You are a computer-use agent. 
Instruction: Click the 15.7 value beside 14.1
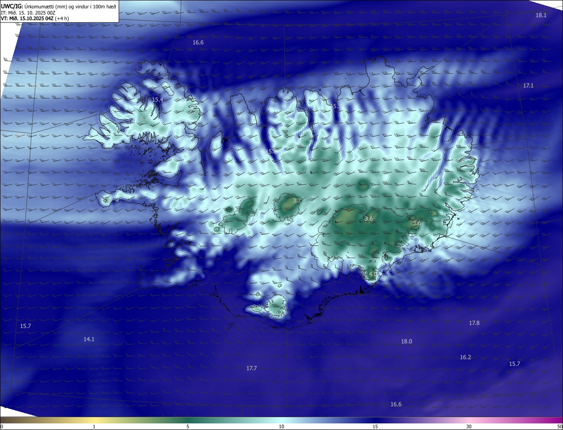pyautogui.click(x=26, y=326)
